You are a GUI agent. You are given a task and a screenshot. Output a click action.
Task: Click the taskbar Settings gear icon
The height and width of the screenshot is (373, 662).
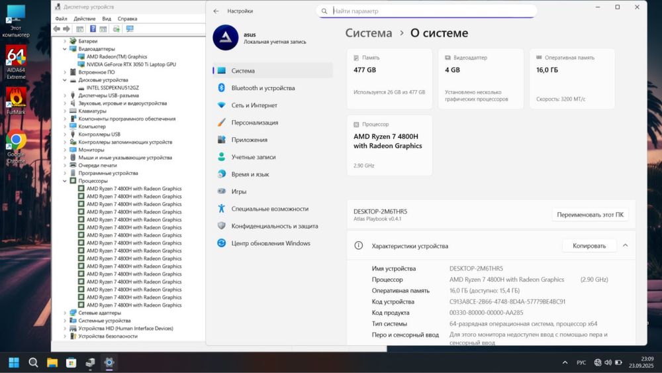(x=109, y=362)
